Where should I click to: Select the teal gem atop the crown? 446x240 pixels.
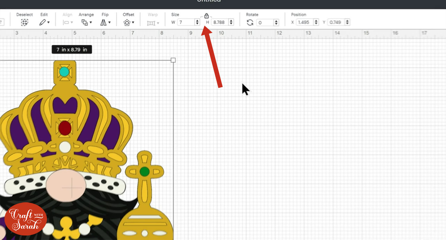pos(64,72)
